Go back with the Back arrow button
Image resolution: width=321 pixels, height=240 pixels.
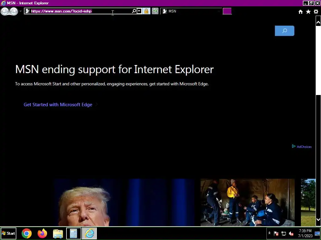[5, 11]
